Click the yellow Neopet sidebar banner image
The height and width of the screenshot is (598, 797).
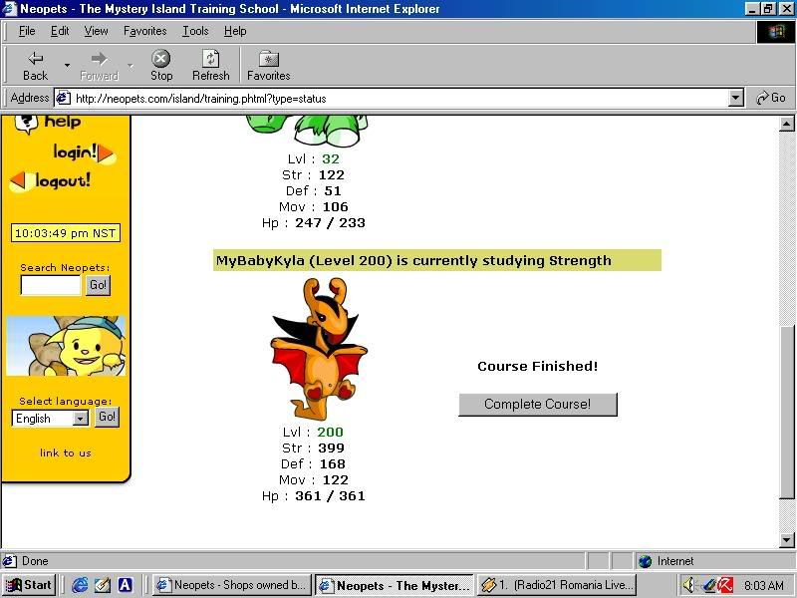click(66, 346)
